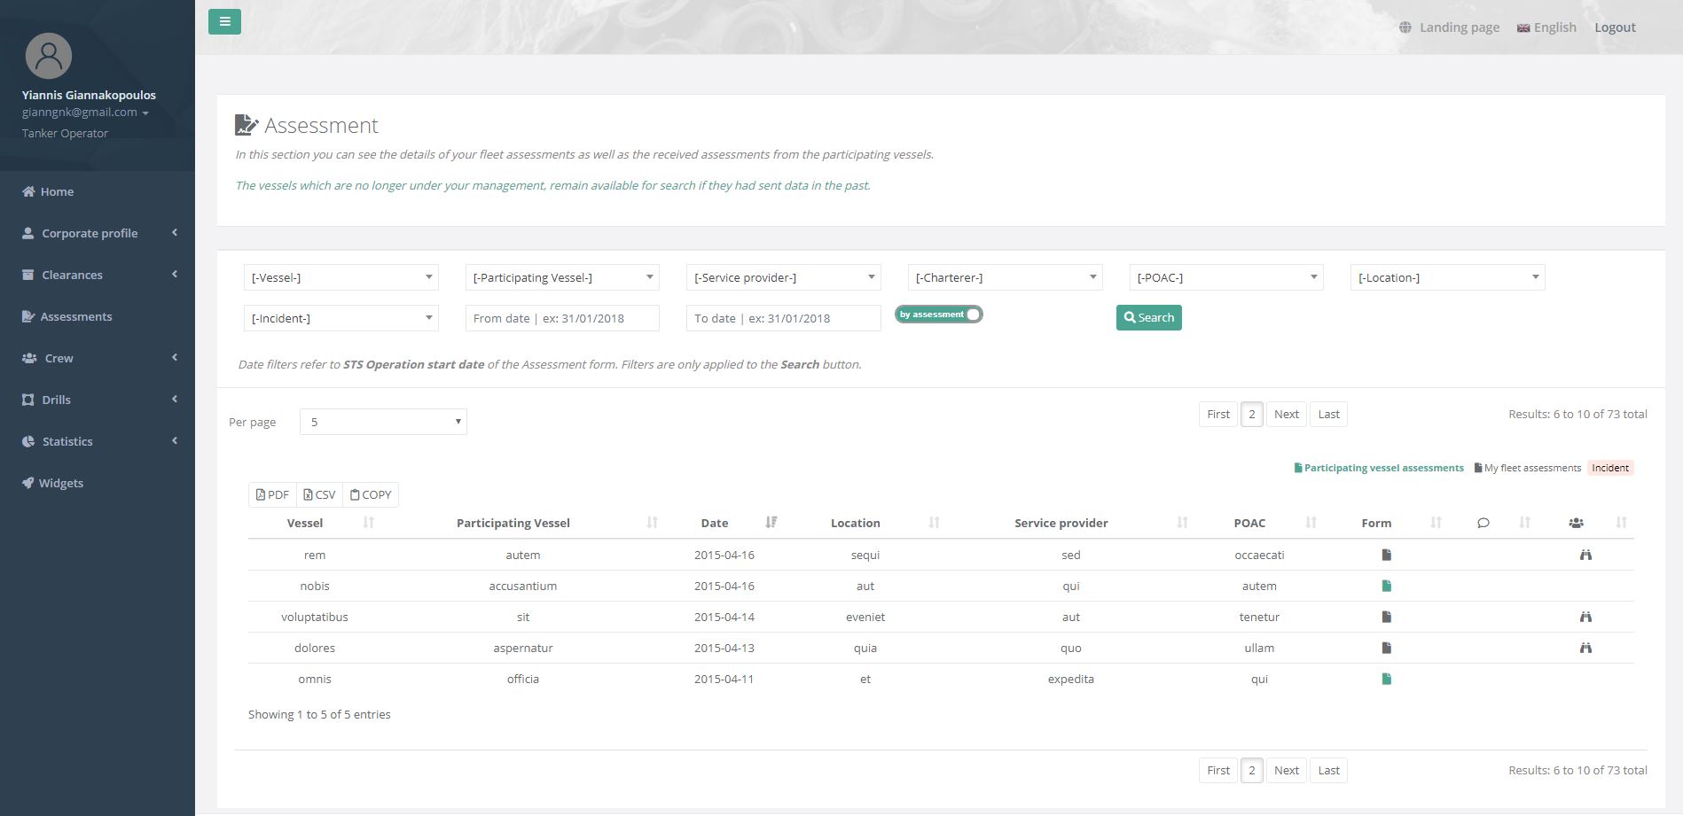Click the hamburger menu toggle button
The image size is (1683, 816).
click(x=224, y=21)
